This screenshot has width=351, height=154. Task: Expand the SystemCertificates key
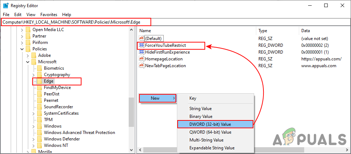(34, 113)
